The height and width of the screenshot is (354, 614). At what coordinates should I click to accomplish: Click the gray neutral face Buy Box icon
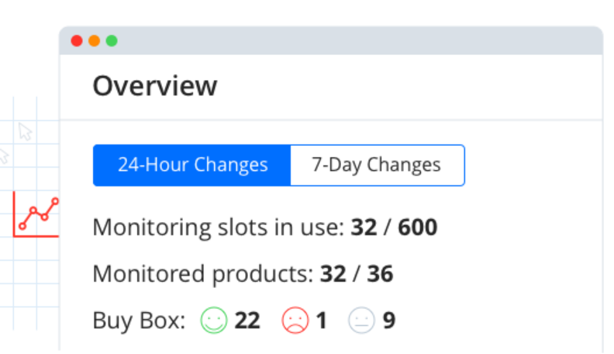click(x=361, y=320)
